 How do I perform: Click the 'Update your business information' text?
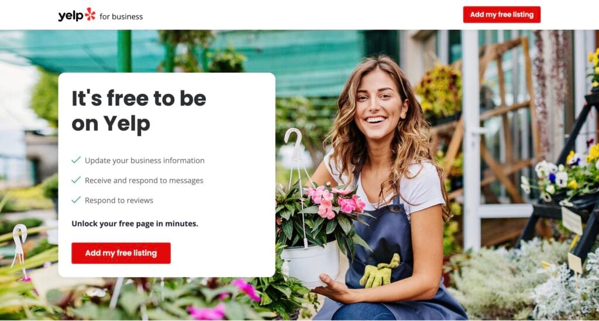tap(144, 160)
